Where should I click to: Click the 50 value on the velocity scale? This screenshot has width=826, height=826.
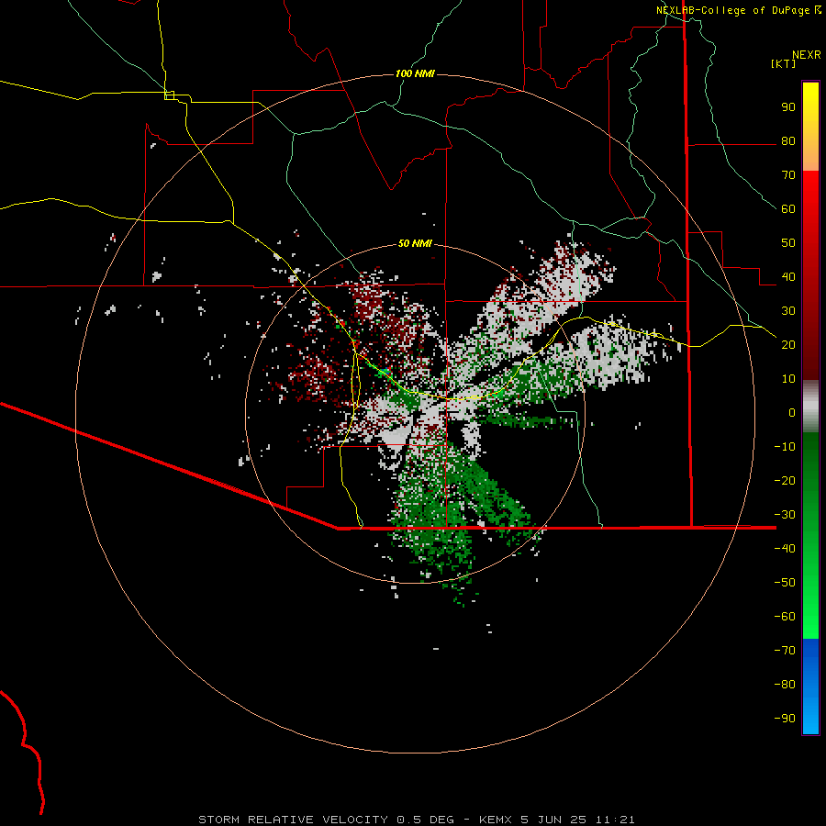tap(788, 243)
